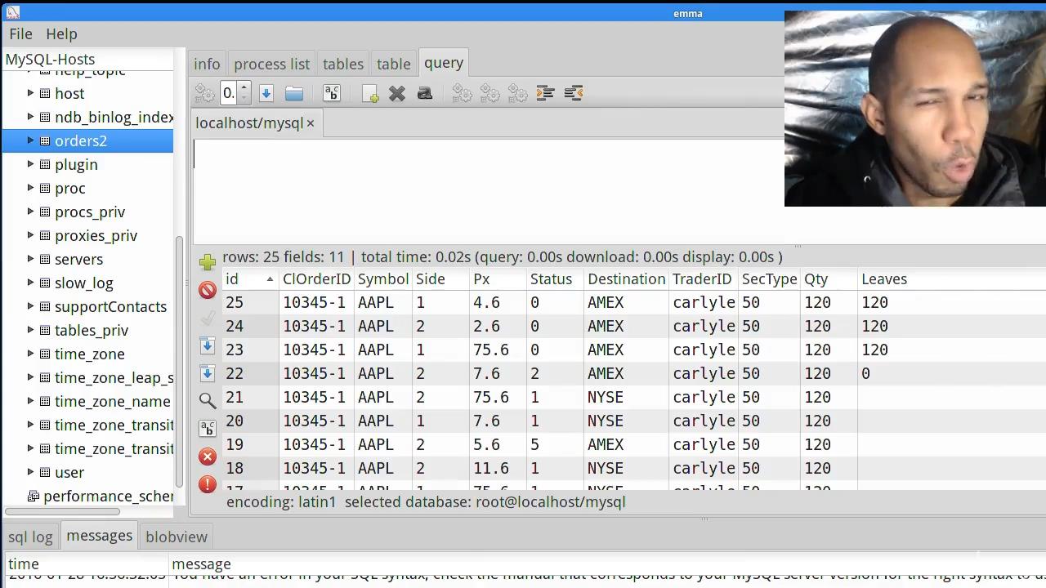1046x588 pixels.
Task: Click the upper blue download-arrow icon in results sidebar
Action: [208, 345]
